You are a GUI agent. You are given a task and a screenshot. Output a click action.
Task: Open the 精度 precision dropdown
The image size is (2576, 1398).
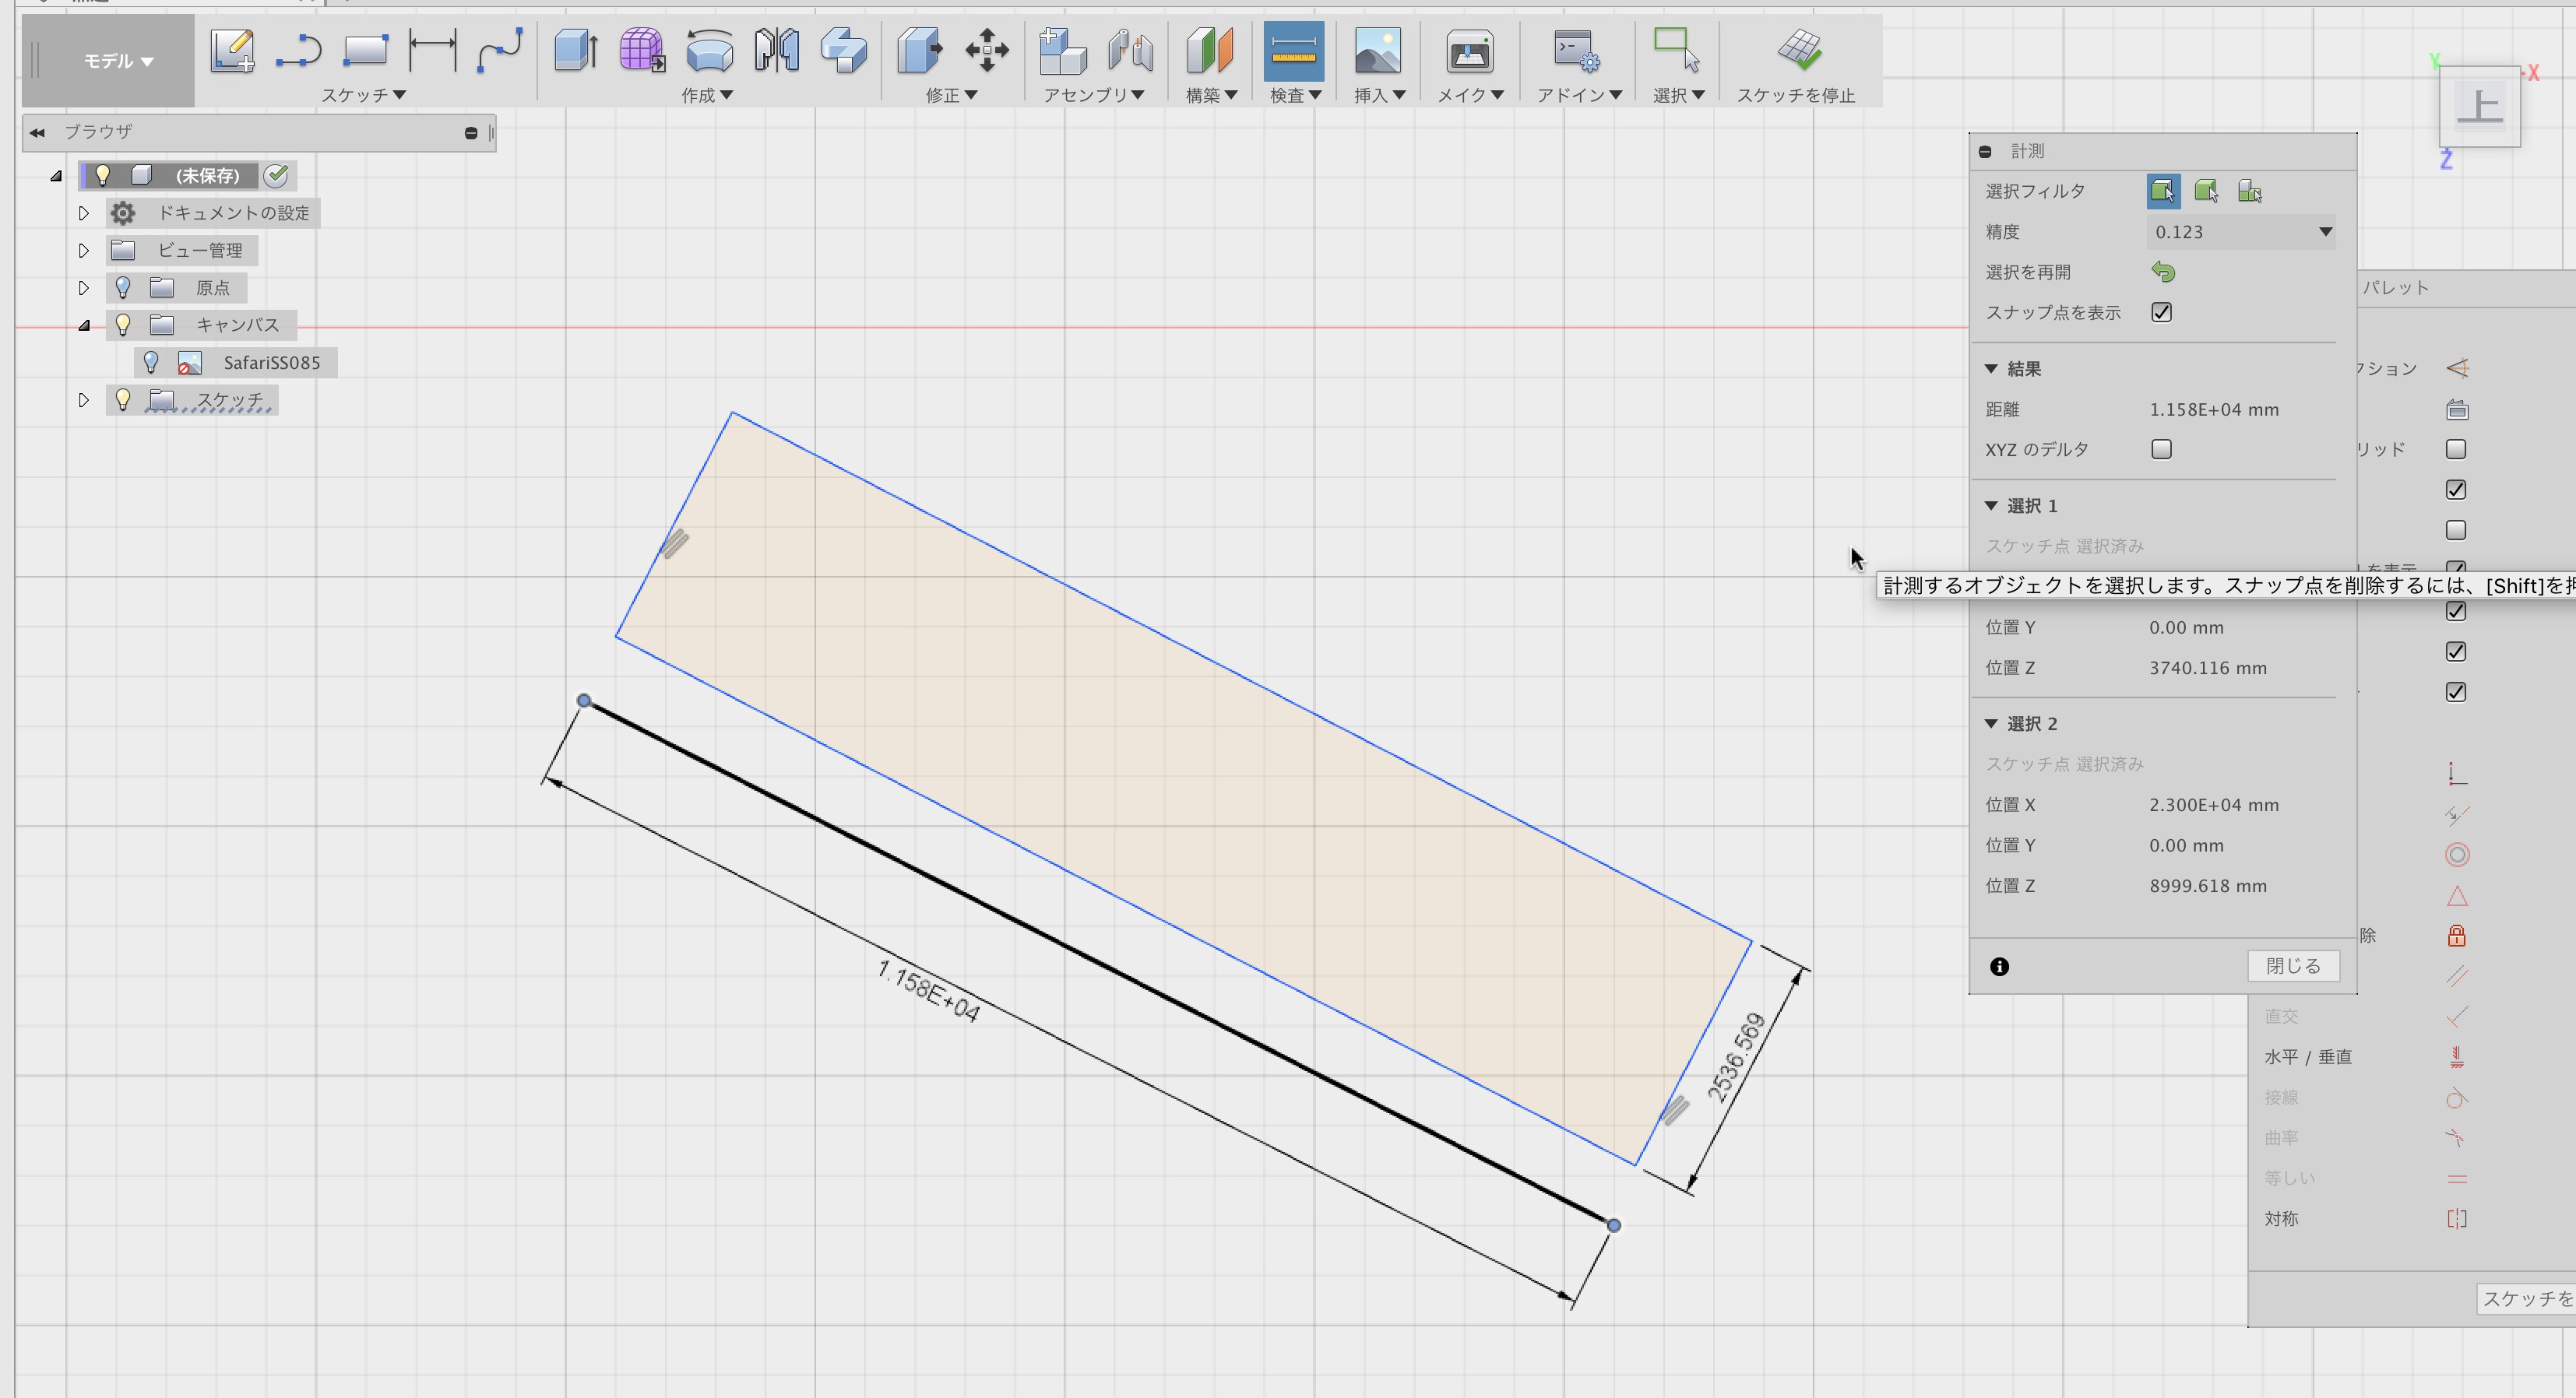point(2241,232)
